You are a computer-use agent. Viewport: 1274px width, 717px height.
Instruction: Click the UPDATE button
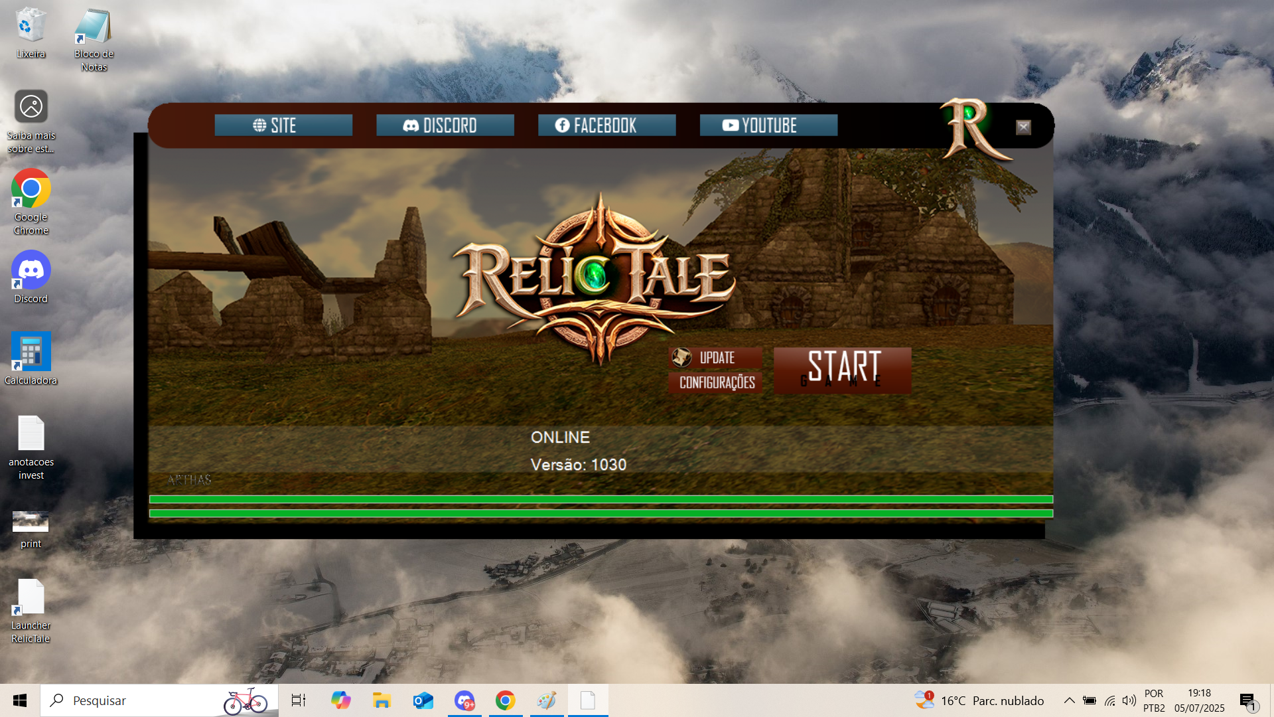(x=715, y=358)
